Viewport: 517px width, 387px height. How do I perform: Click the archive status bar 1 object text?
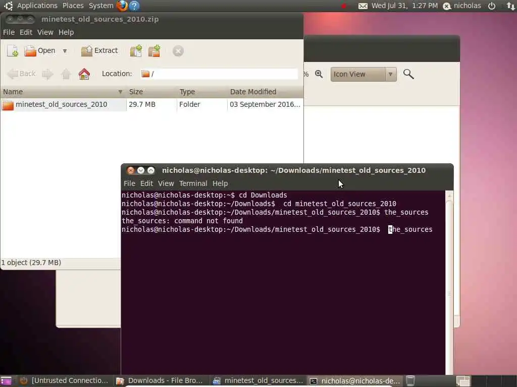pyautogui.click(x=31, y=263)
